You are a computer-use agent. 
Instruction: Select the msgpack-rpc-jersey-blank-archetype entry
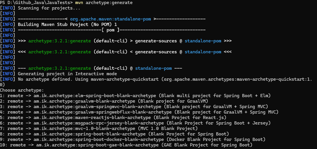coord(98,123)
